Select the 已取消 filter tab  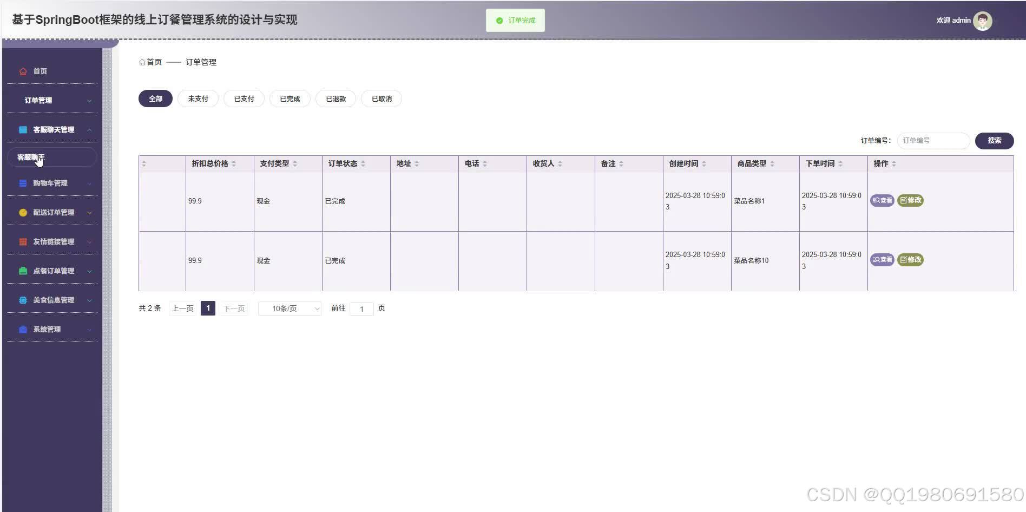[x=382, y=99]
